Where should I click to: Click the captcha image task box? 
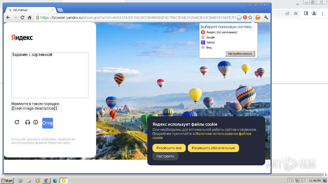(50, 75)
